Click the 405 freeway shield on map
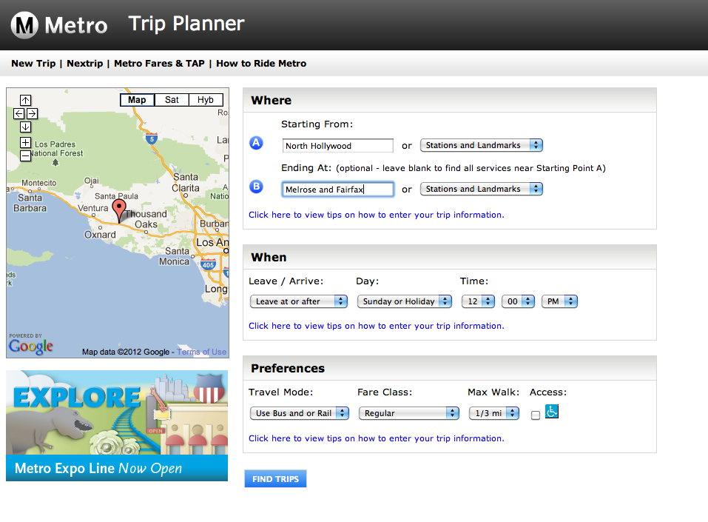The height and width of the screenshot is (522, 708). tap(208, 265)
